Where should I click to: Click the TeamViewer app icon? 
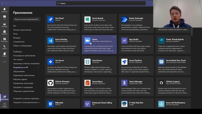coord(87,62)
